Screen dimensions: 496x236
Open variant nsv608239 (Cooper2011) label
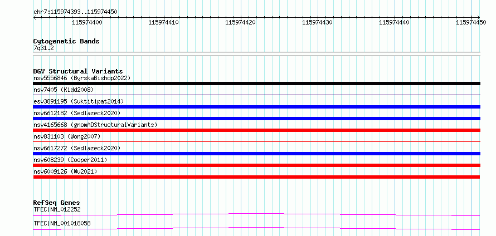coord(70,160)
